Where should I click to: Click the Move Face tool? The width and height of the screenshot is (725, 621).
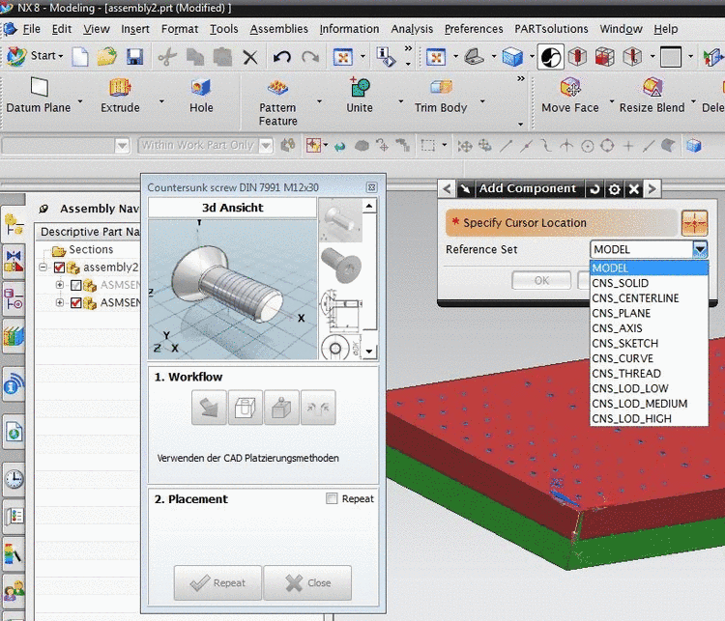569,89
